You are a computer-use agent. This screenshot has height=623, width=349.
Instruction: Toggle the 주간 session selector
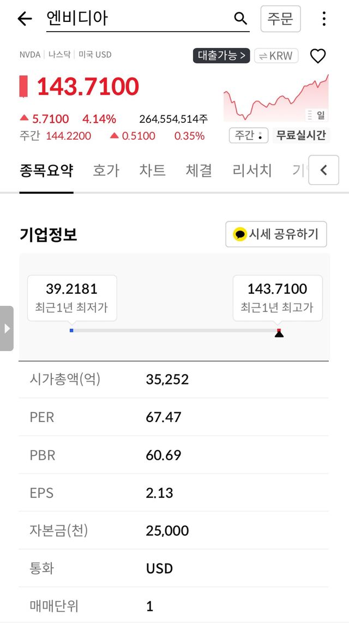(249, 135)
